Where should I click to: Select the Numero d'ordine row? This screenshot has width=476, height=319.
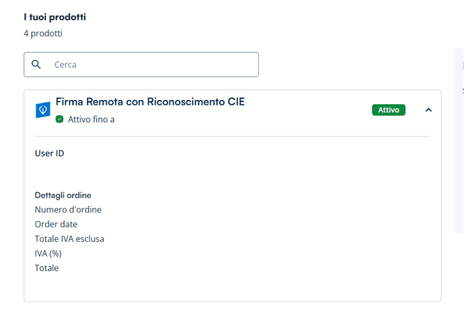coord(68,210)
